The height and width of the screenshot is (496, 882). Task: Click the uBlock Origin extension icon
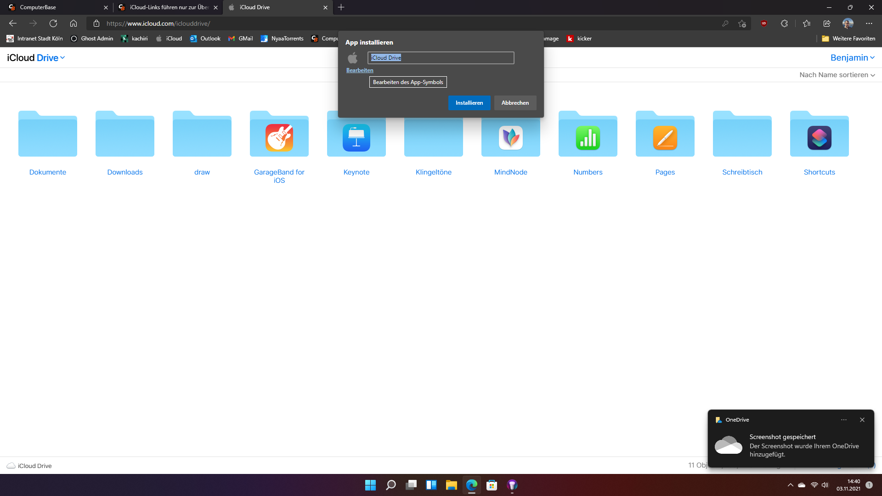[x=764, y=23]
